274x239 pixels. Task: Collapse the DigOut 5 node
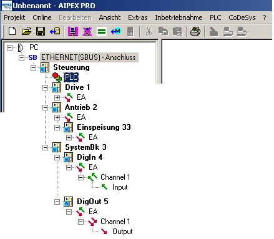(57, 202)
